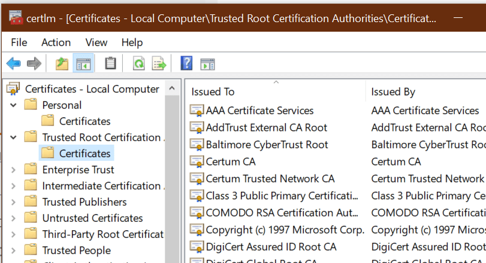Viewport: 486px width, 263px height.
Task: Collapse the Personal folder node
Action: tap(13, 105)
